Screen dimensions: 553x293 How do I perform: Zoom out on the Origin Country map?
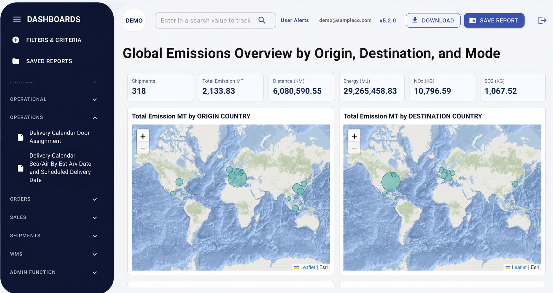[x=143, y=148]
